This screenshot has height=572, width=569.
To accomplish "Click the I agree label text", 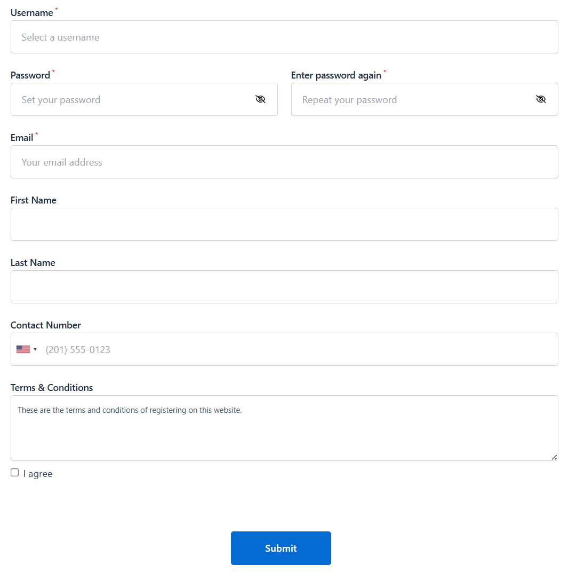I will (x=38, y=474).
